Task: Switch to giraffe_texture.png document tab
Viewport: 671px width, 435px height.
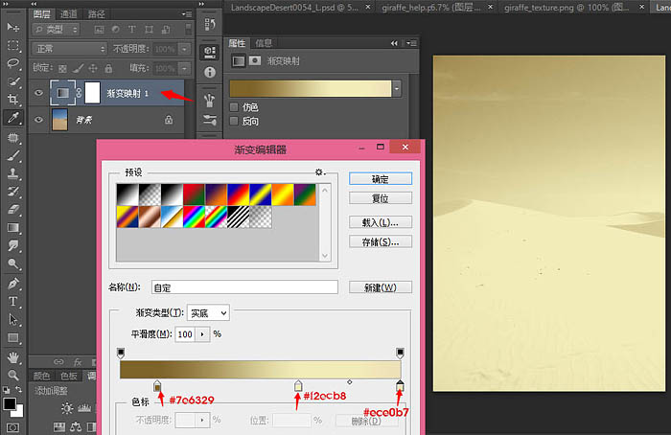Action: click(550, 7)
